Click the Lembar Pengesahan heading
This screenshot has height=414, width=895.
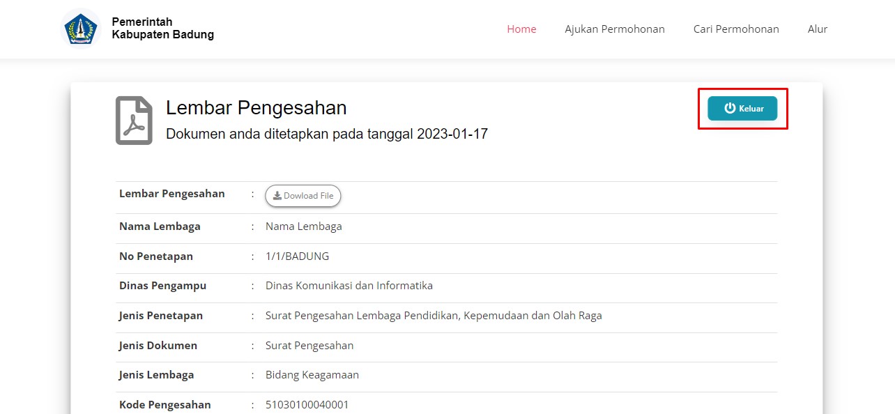click(x=256, y=108)
